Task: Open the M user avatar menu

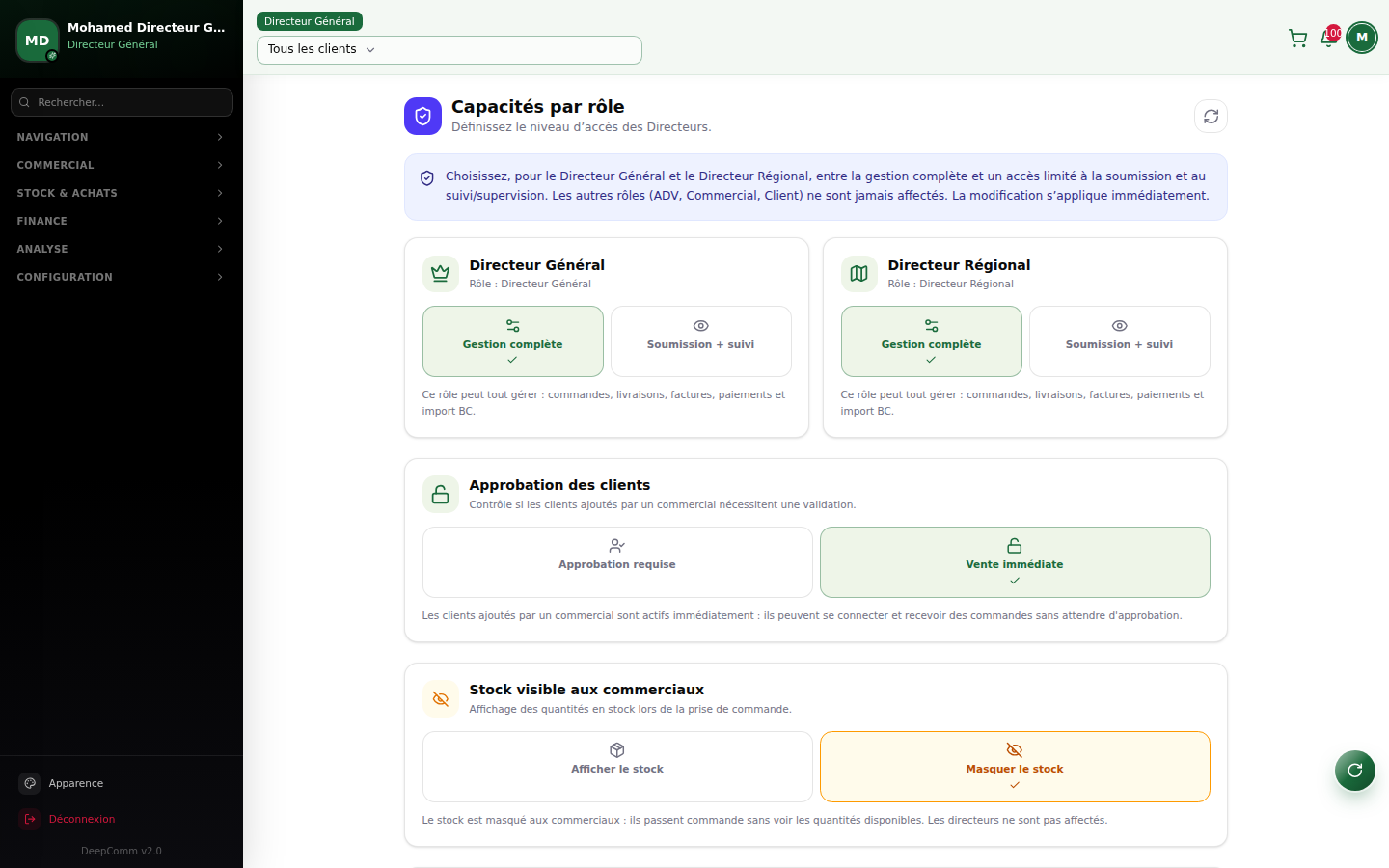Action: pos(1362,38)
